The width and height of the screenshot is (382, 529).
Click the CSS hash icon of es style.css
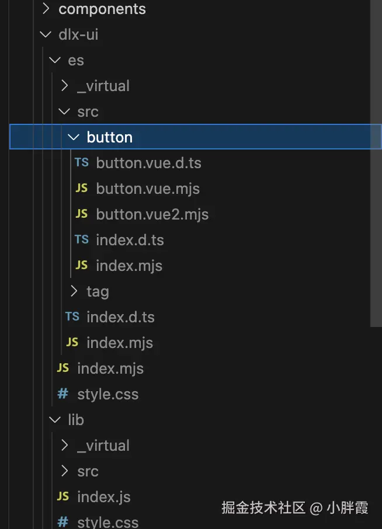point(62,394)
